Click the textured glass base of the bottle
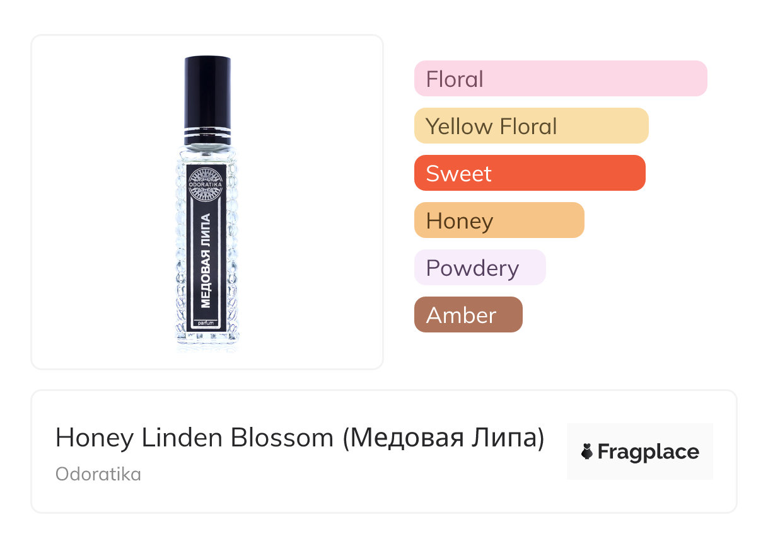This screenshot has height=544, width=768. 207,339
